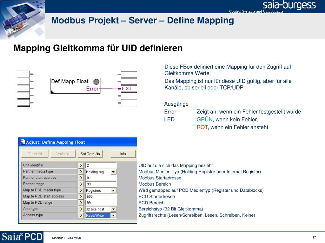The width and height of the screenshot is (325, 243).
Task: Click the page number 17
Action: pyautogui.click(x=314, y=237)
